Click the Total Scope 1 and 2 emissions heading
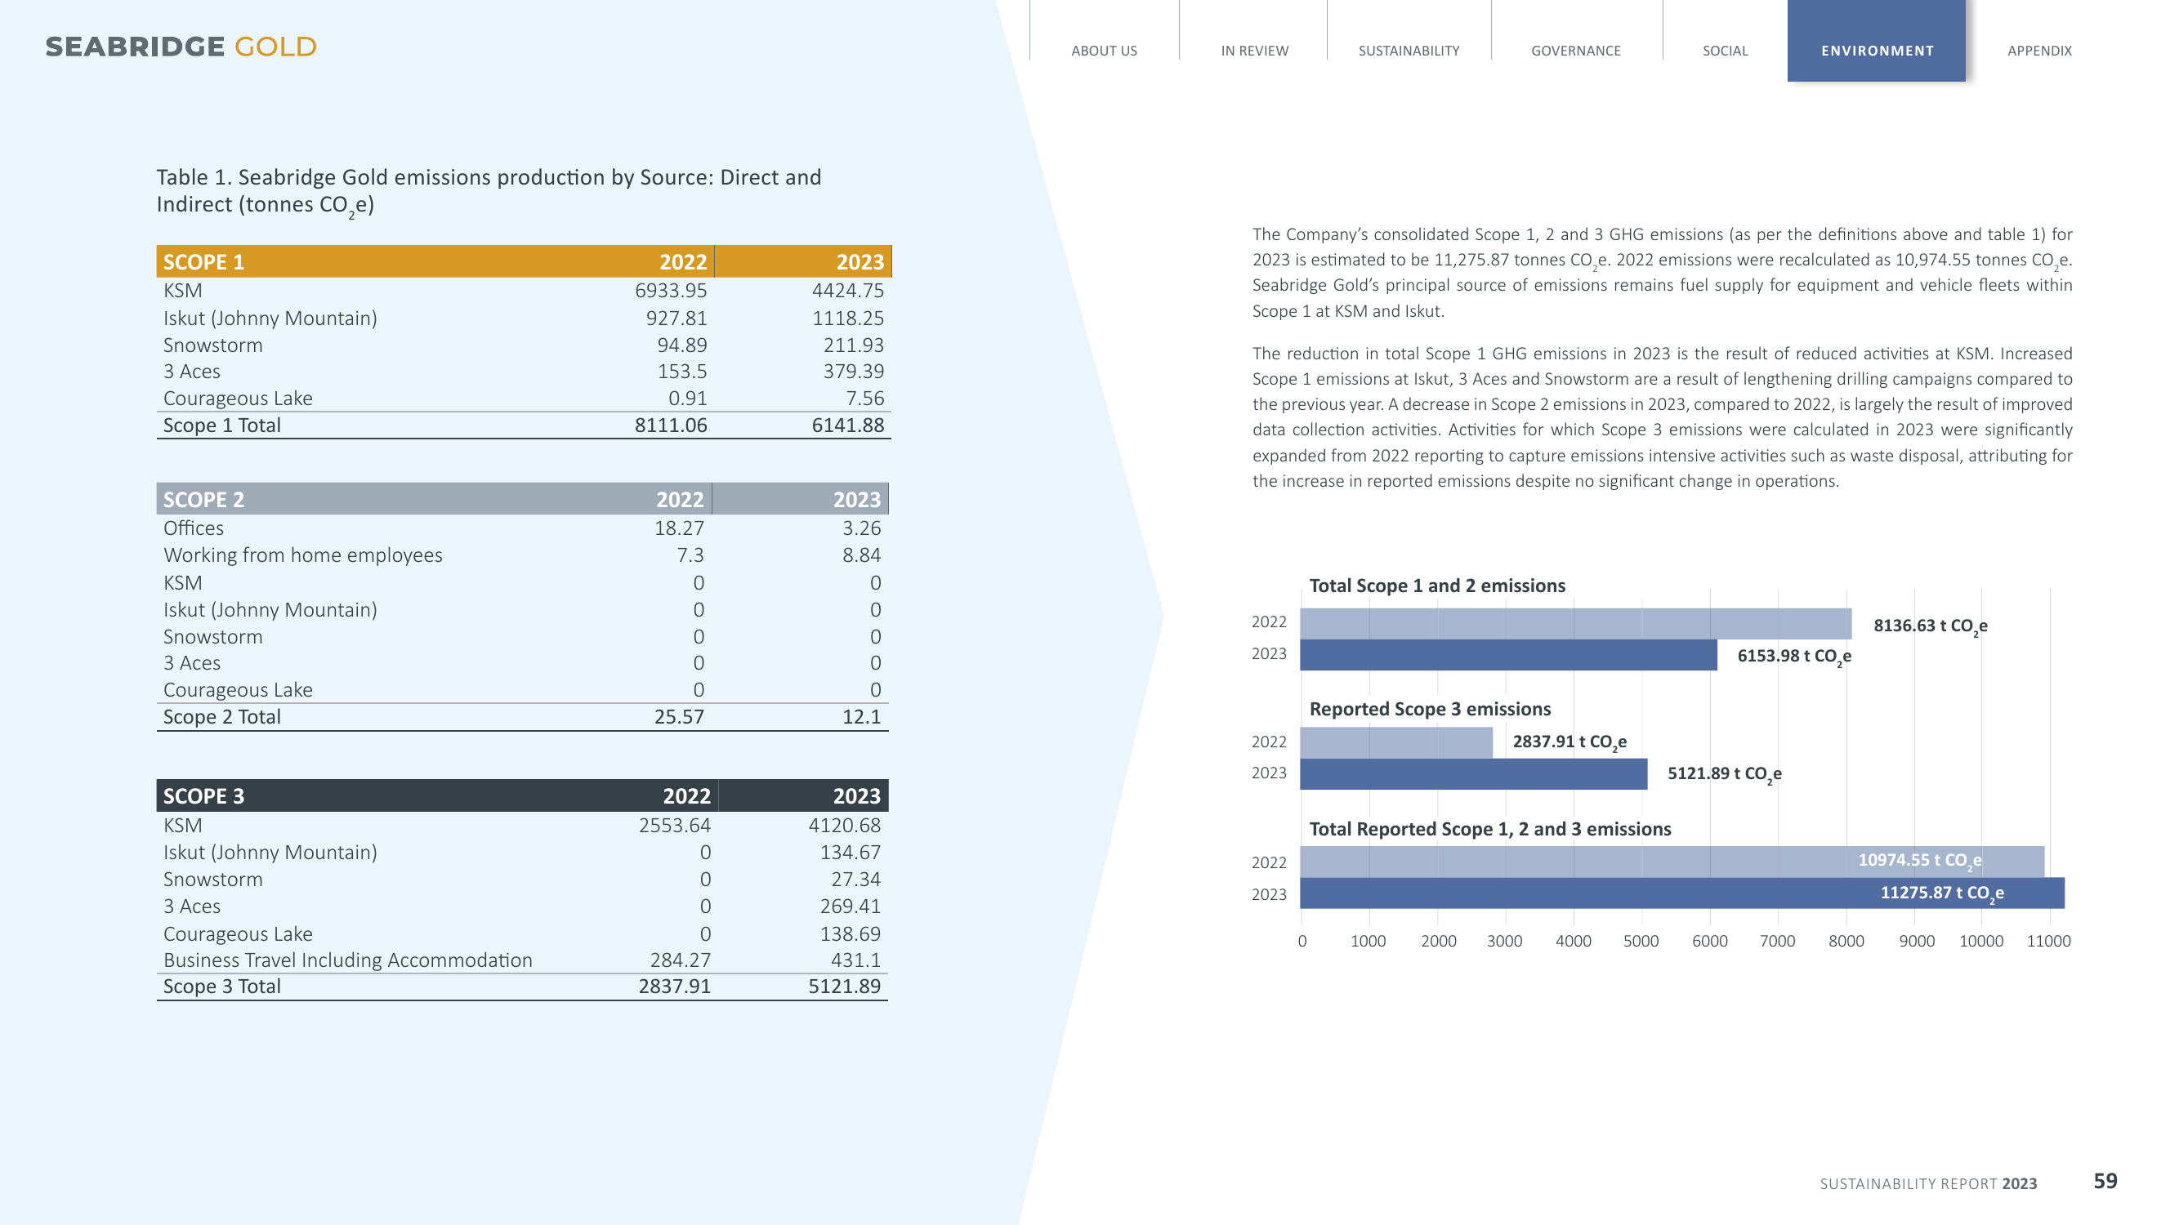2179x1225 pixels. [1437, 586]
